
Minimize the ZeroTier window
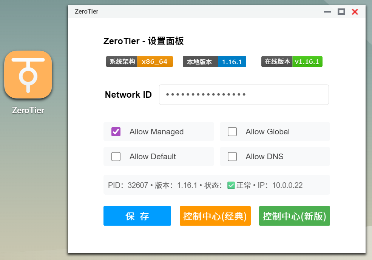327,12
